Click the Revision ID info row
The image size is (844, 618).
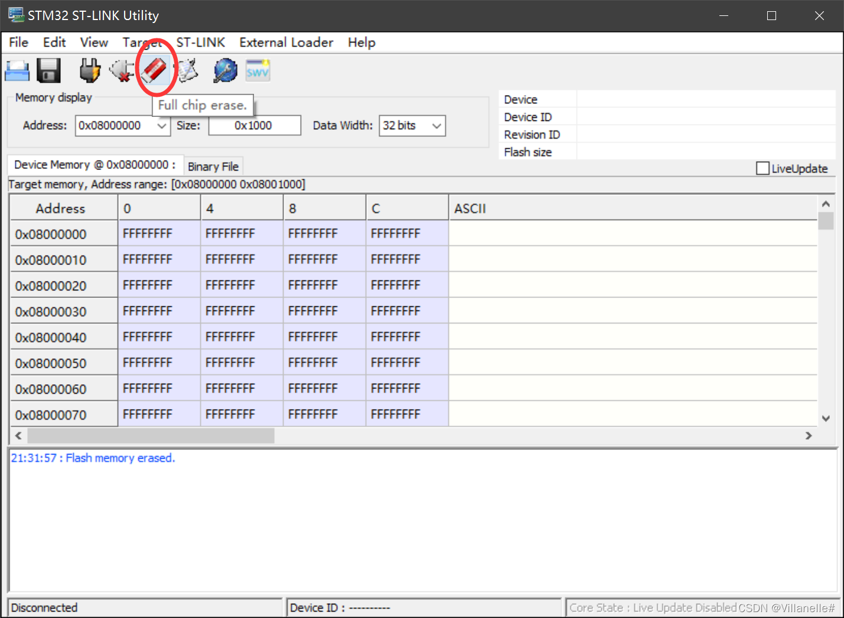pos(667,135)
